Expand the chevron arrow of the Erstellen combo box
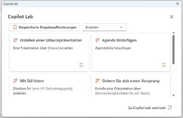The height and width of the screenshot is (118, 183). click(x=122, y=27)
